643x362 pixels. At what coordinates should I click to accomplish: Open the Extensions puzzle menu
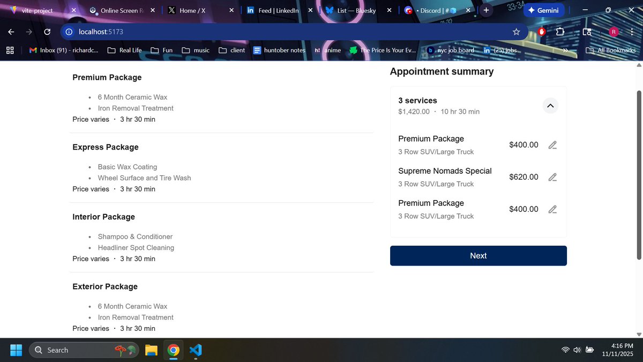coord(560,32)
